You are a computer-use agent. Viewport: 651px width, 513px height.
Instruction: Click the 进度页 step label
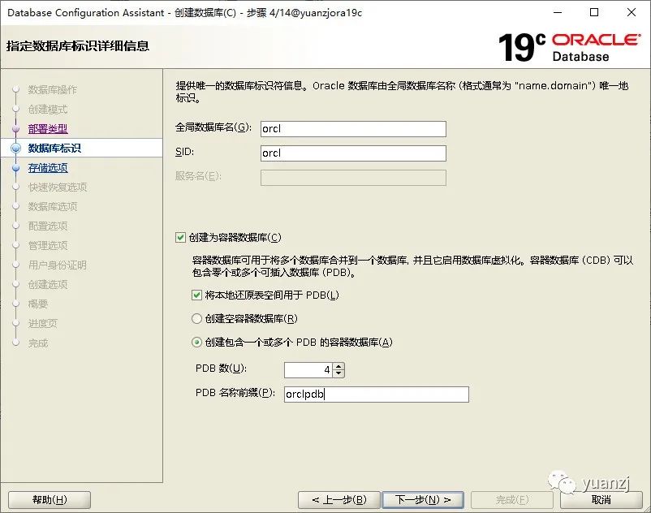pos(43,324)
